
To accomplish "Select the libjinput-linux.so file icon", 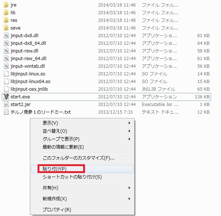I will pos(6,74).
